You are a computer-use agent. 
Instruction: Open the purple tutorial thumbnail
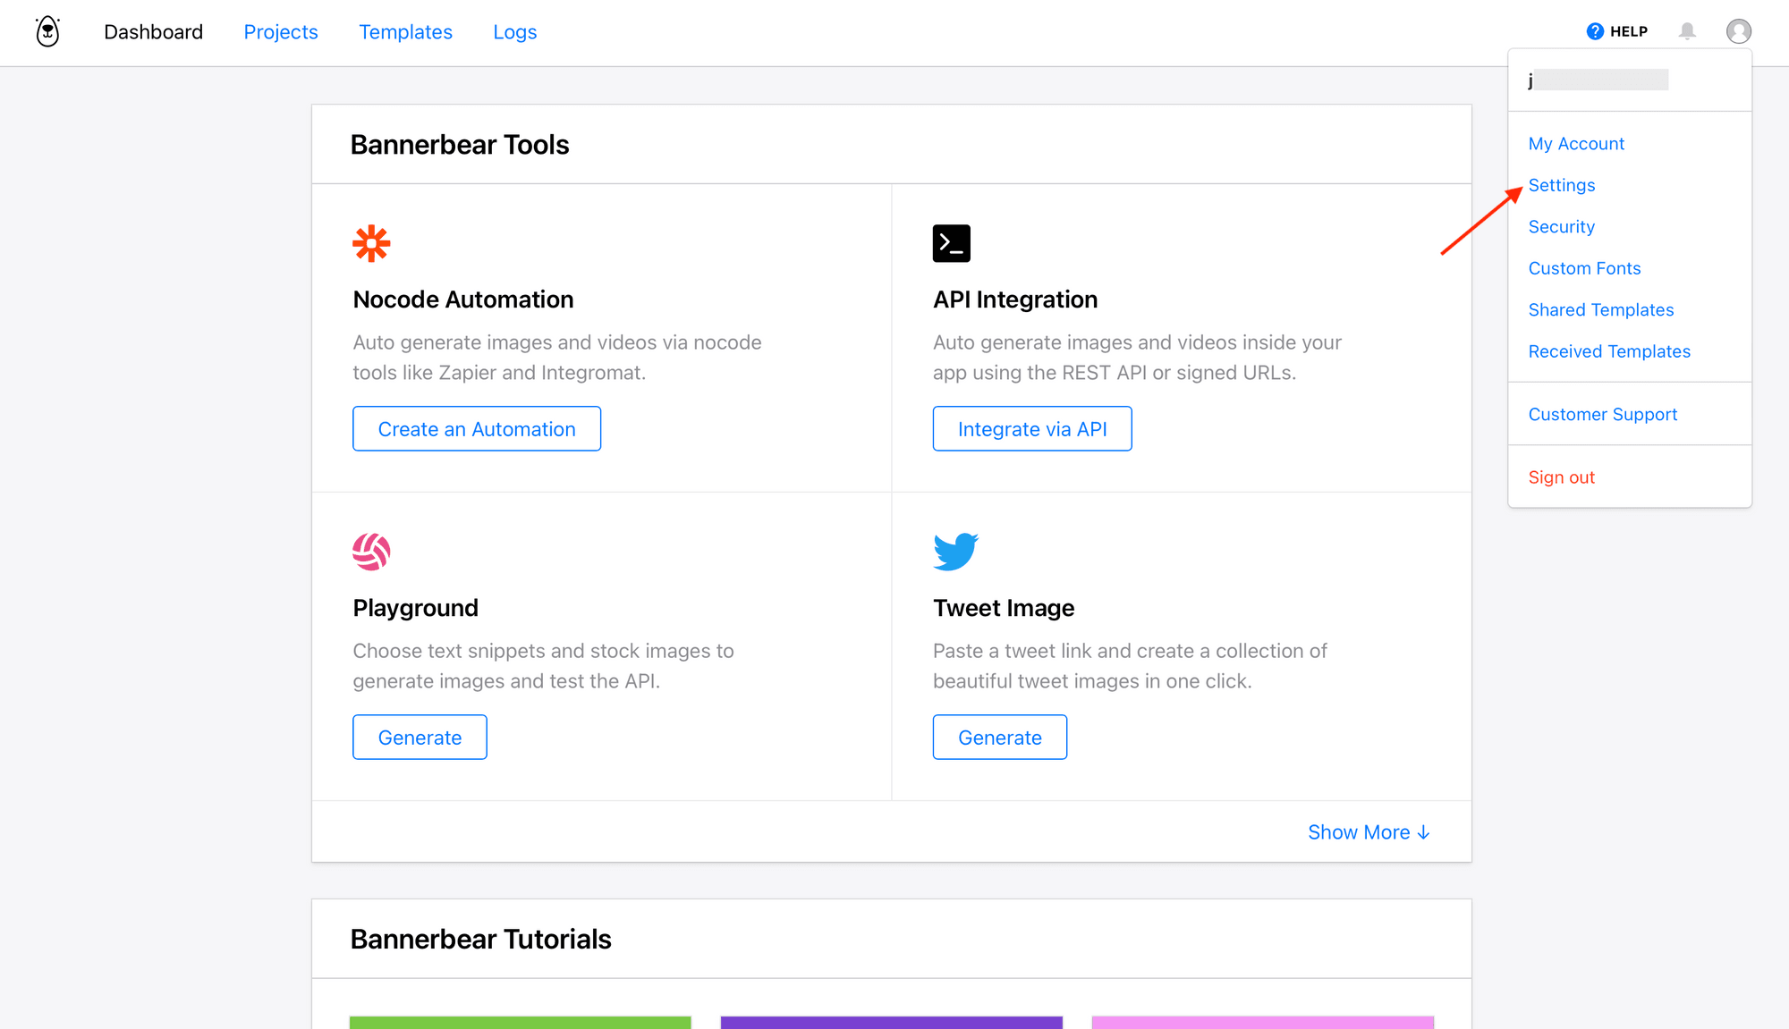point(892,1023)
